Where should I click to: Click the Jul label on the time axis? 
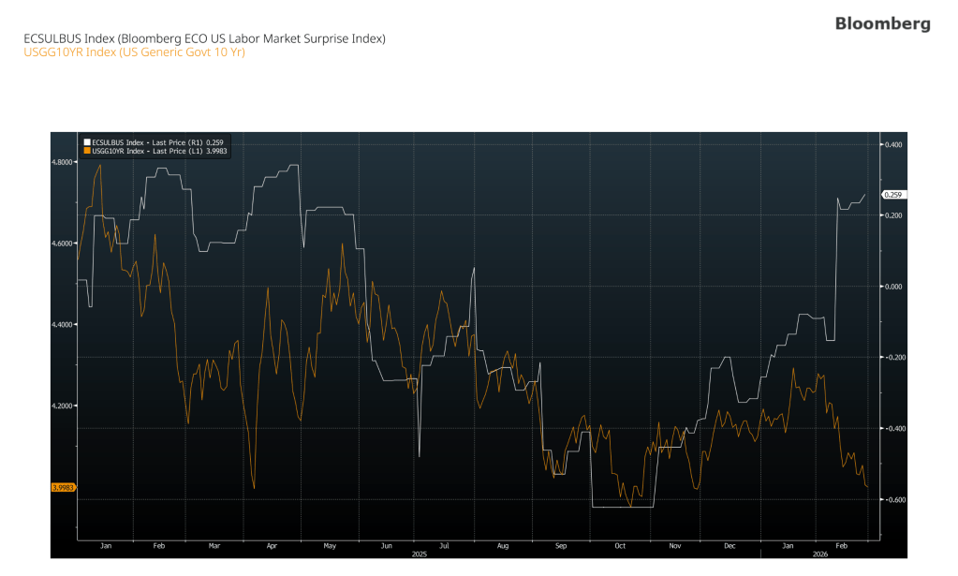[444, 544]
